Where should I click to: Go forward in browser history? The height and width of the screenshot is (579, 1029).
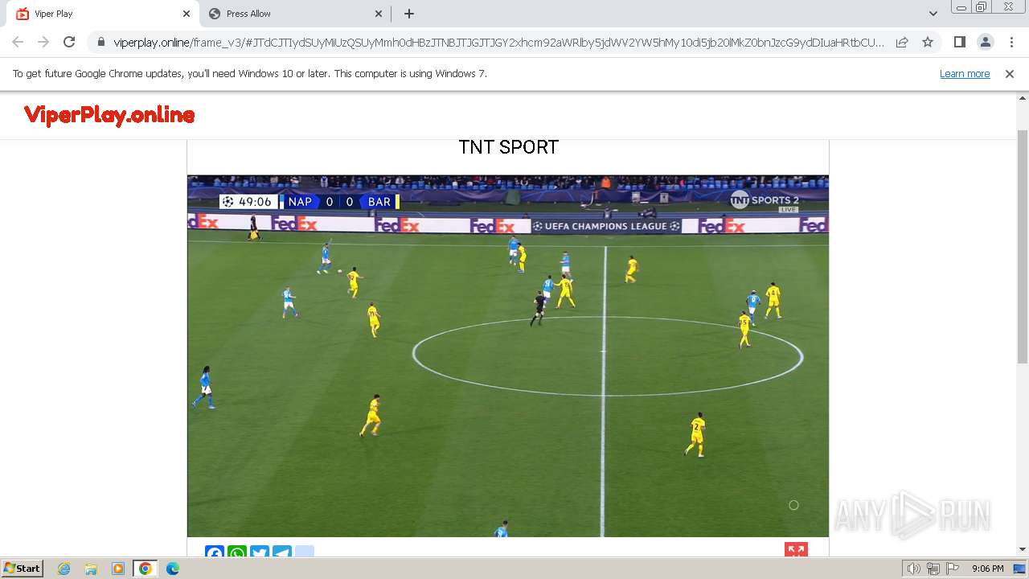[43, 42]
